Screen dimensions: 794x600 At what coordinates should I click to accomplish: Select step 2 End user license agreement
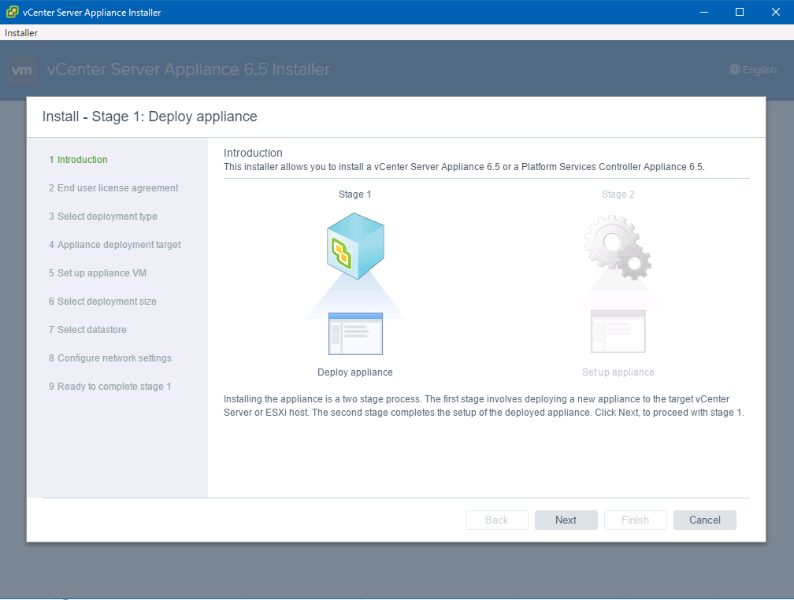click(113, 188)
